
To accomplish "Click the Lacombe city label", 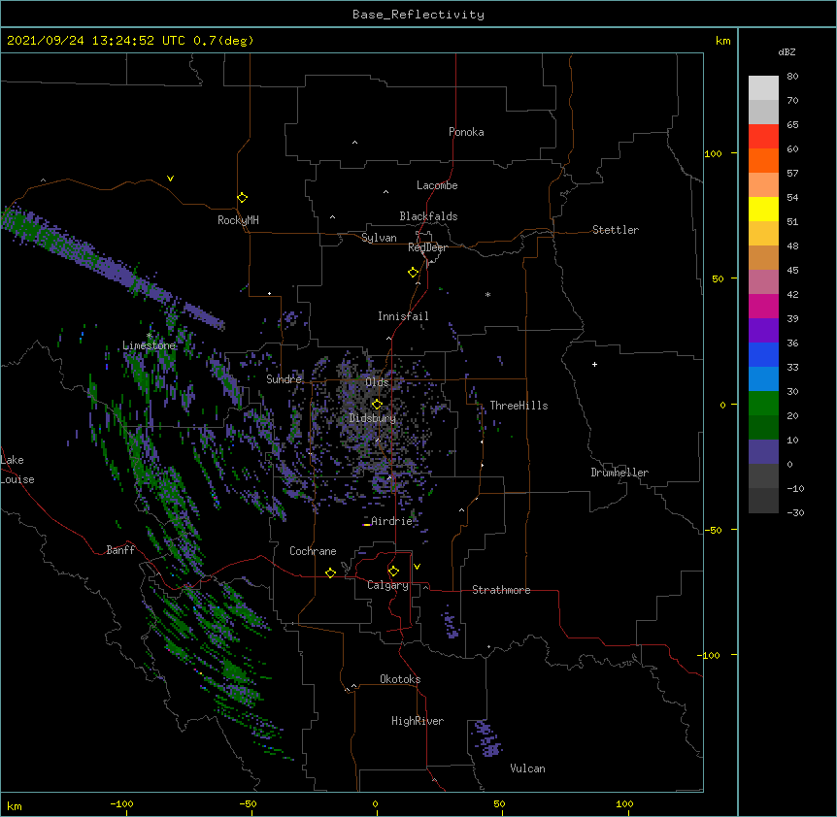I will click(437, 185).
